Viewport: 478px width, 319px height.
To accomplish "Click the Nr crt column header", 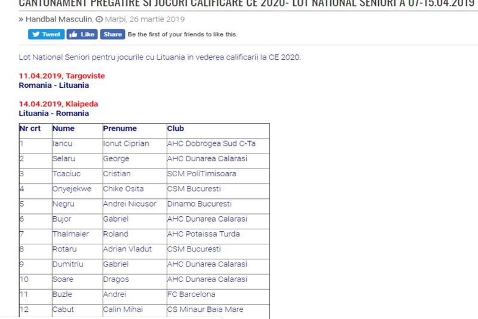I will (x=29, y=128).
